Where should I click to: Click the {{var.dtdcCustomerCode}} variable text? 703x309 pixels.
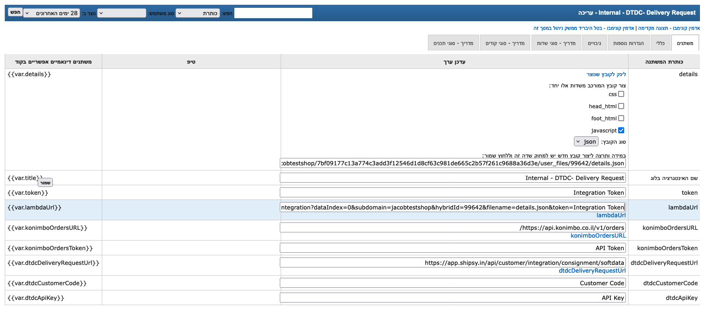click(47, 283)
